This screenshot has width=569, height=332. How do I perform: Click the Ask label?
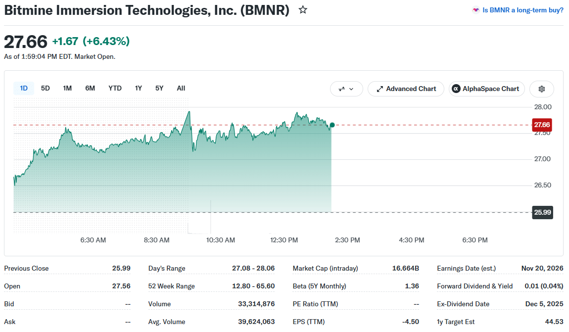click(10, 322)
